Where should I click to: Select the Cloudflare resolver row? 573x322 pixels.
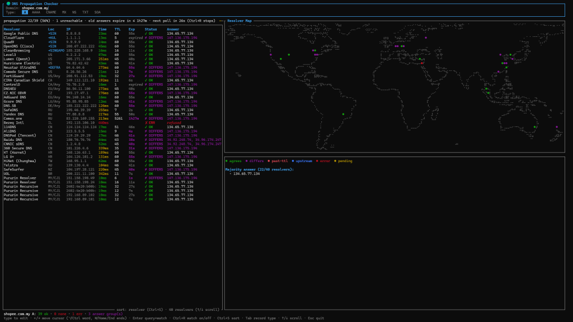[x=112, y=37]
